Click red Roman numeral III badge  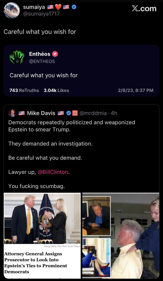(x=75, y=113)
